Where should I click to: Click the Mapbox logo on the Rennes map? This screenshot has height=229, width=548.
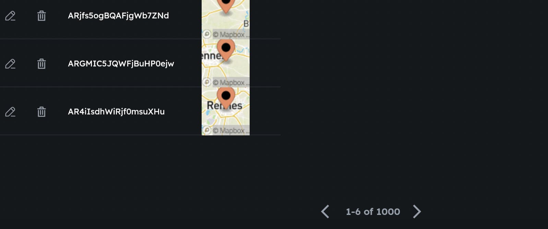[x=206, y=130]
